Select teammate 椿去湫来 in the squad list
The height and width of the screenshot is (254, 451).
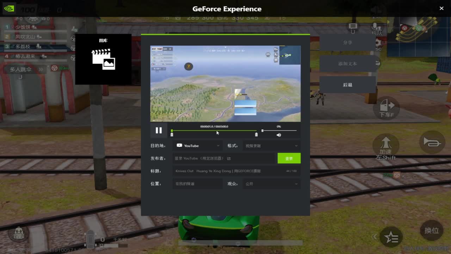coord(35,56)
